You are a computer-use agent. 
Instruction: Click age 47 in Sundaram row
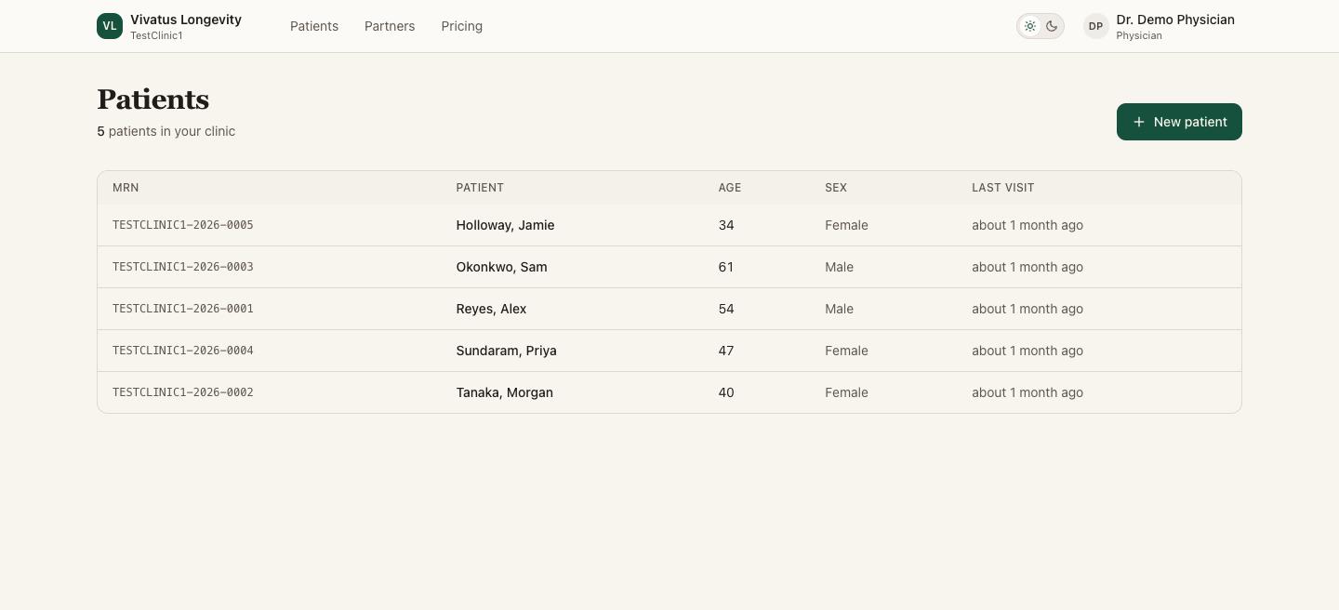click(x=726, y=351)
